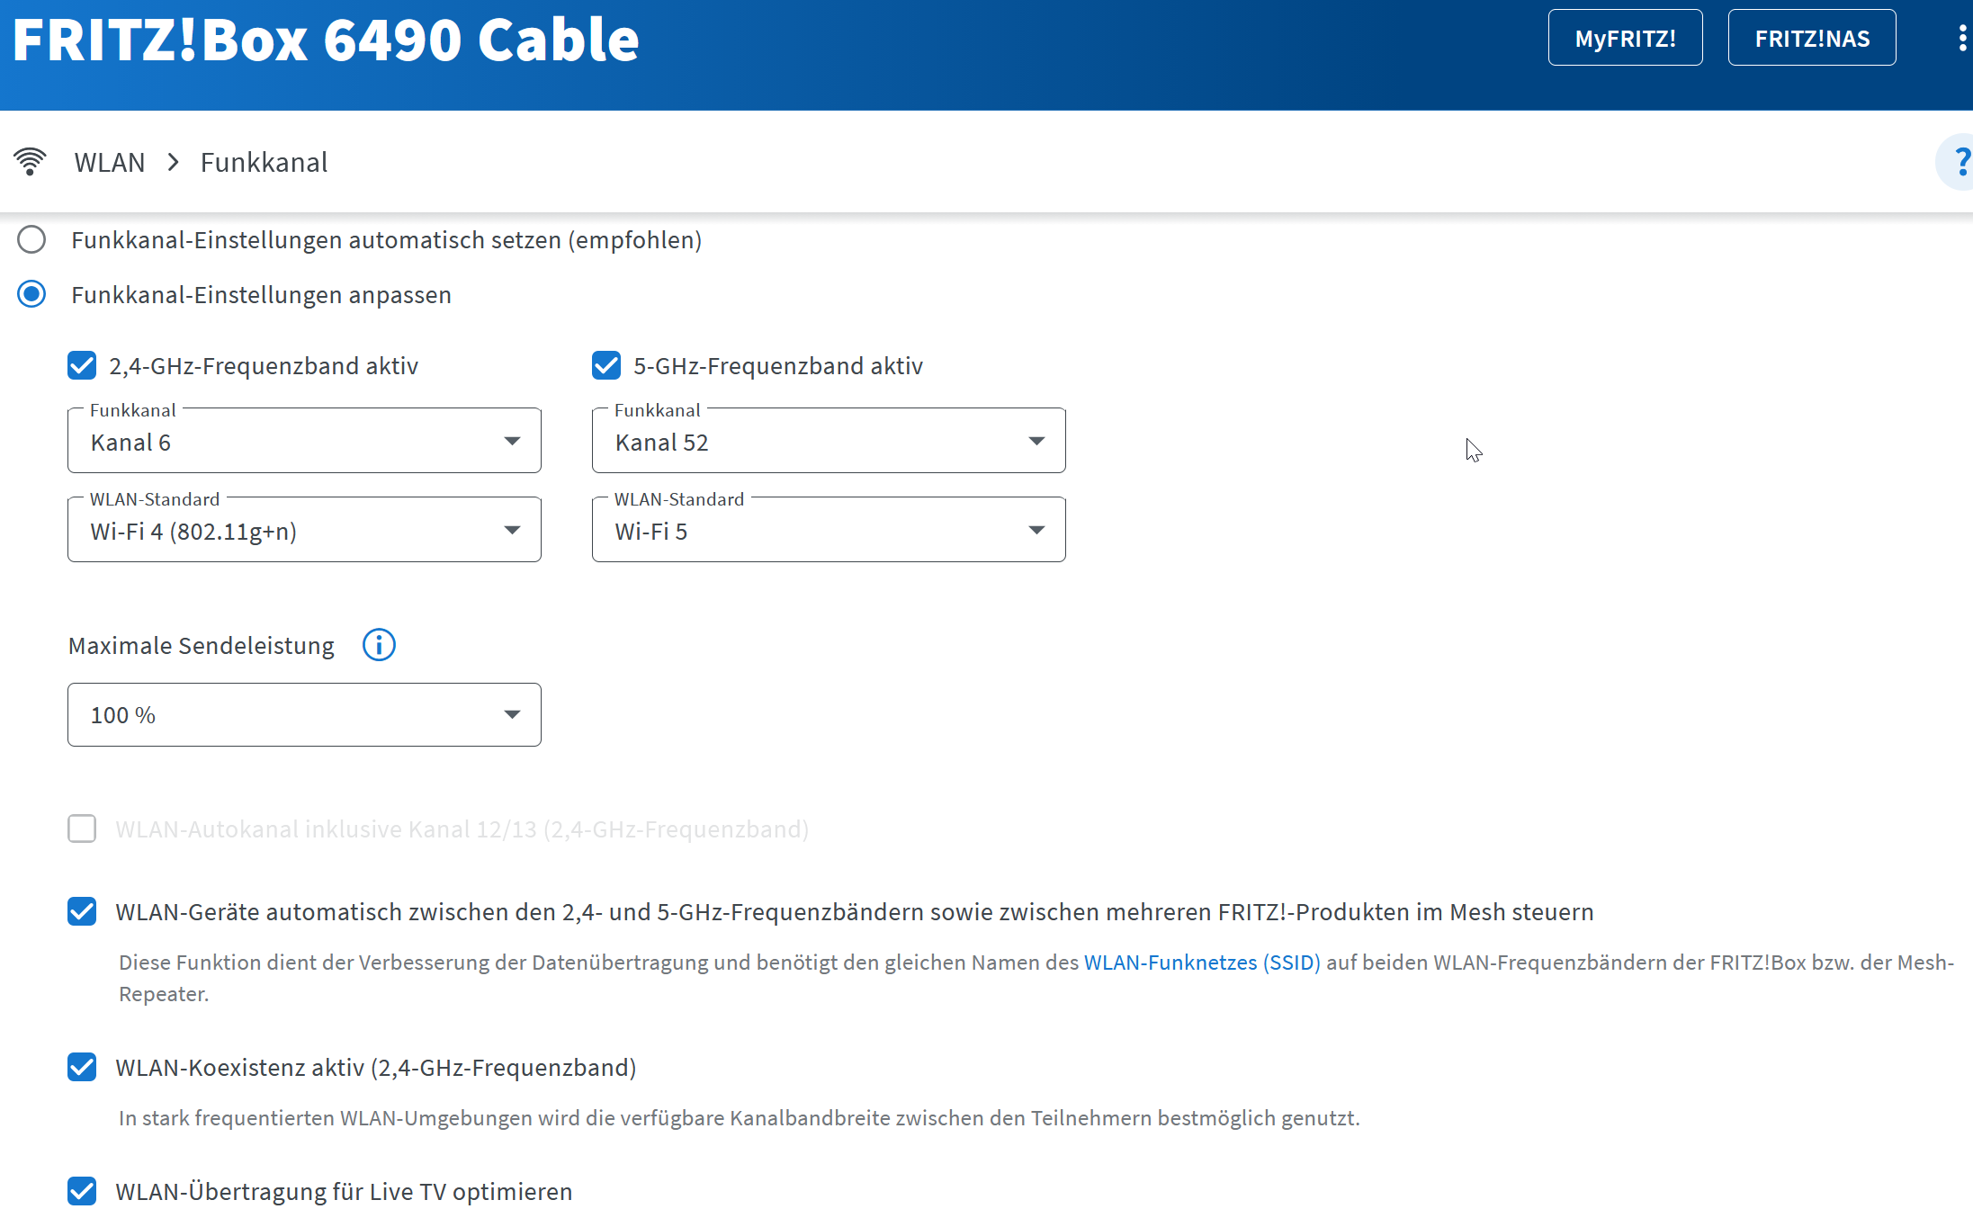Click the breadcrumb chevron after WLAN

(x=173, y=163)
